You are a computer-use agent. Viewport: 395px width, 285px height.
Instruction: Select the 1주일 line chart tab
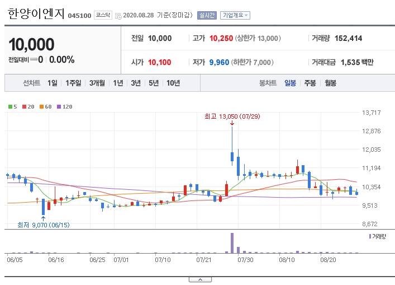(73, 83)
